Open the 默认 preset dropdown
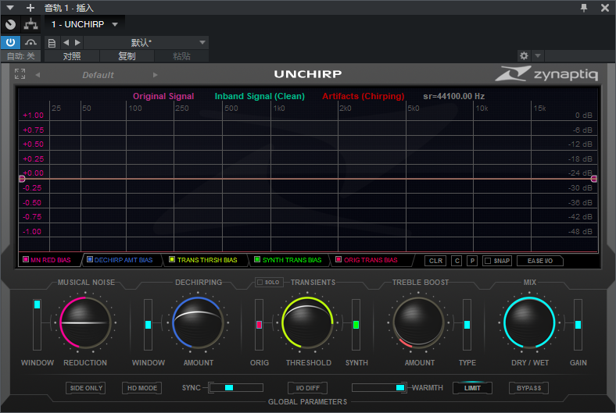This screenshot has width=616, height=413. coord(146,42)
